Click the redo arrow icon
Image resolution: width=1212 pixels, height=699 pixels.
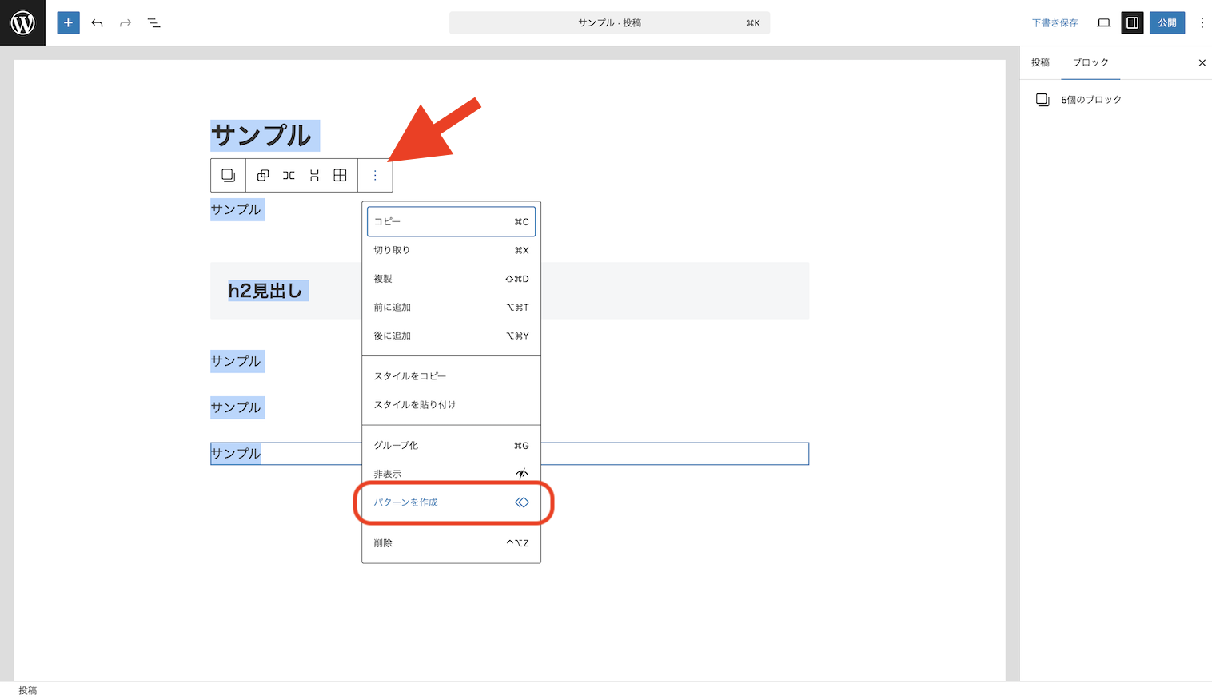pyautogui.click(x=125, y=22)
